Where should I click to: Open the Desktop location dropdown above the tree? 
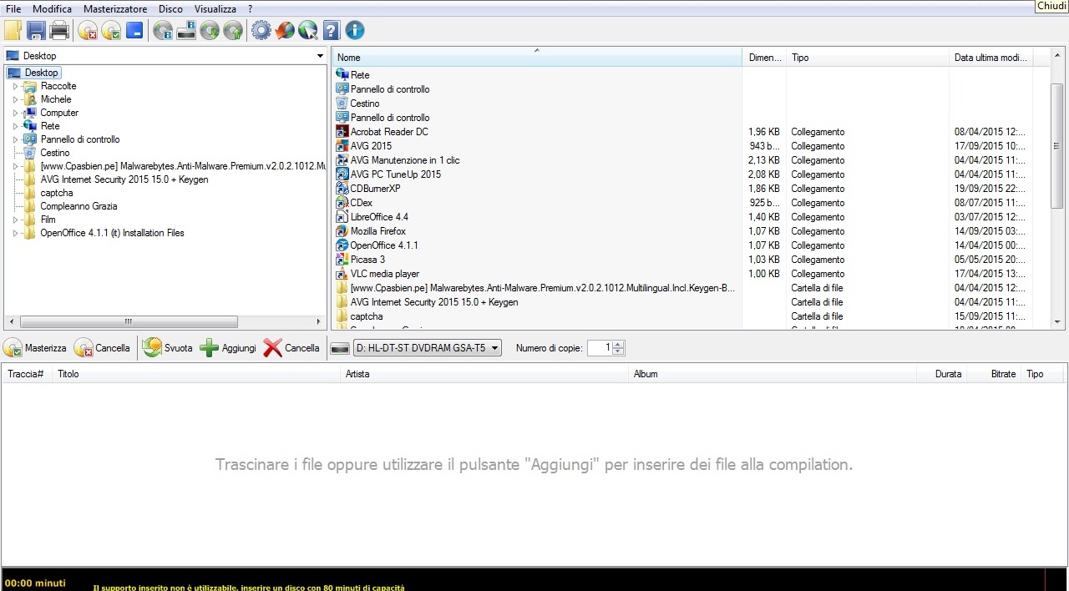tap(320, 56)
